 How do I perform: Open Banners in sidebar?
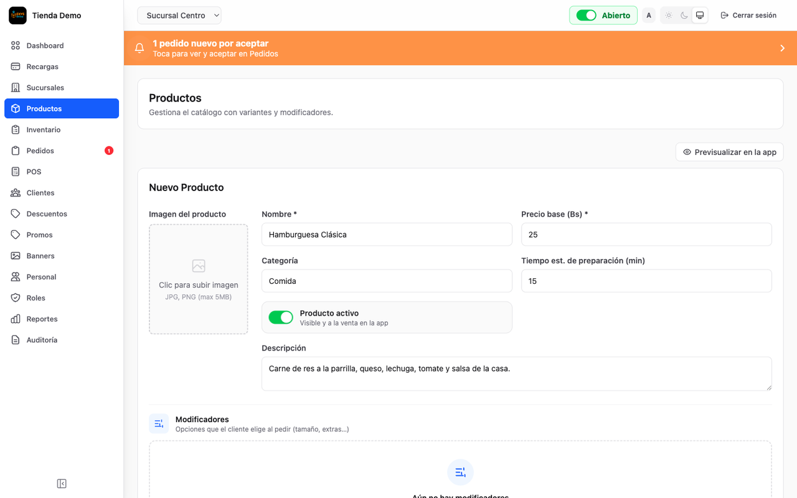pos(62,256)
